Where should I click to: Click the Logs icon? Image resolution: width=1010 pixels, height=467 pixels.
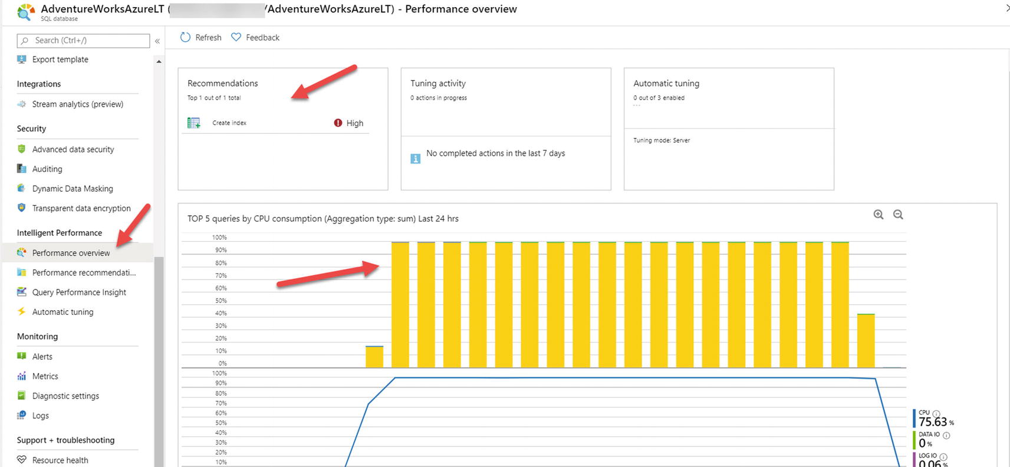22,415
